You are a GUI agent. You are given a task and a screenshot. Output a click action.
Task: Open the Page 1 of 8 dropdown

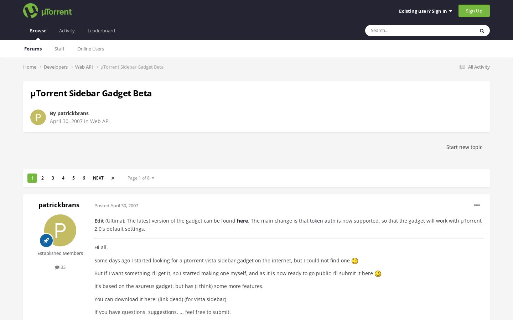tap(141, 178)
